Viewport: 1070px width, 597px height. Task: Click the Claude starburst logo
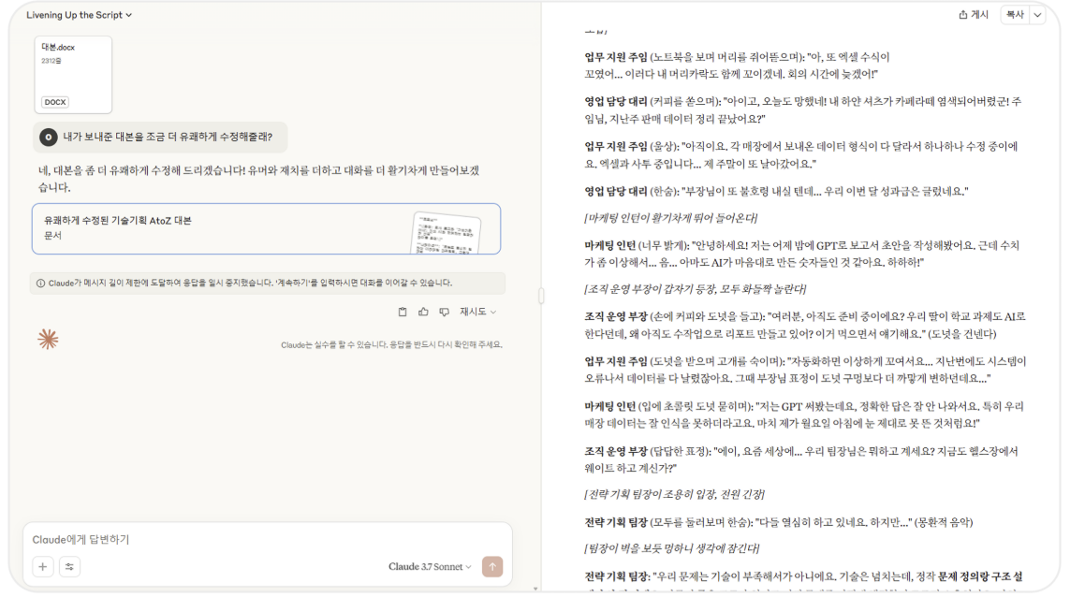(48, 339)
